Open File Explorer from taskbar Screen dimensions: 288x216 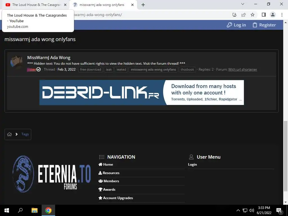(34, 210)
